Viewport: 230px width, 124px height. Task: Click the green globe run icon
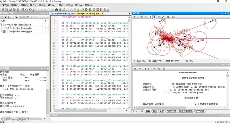(x=86, y=10)
